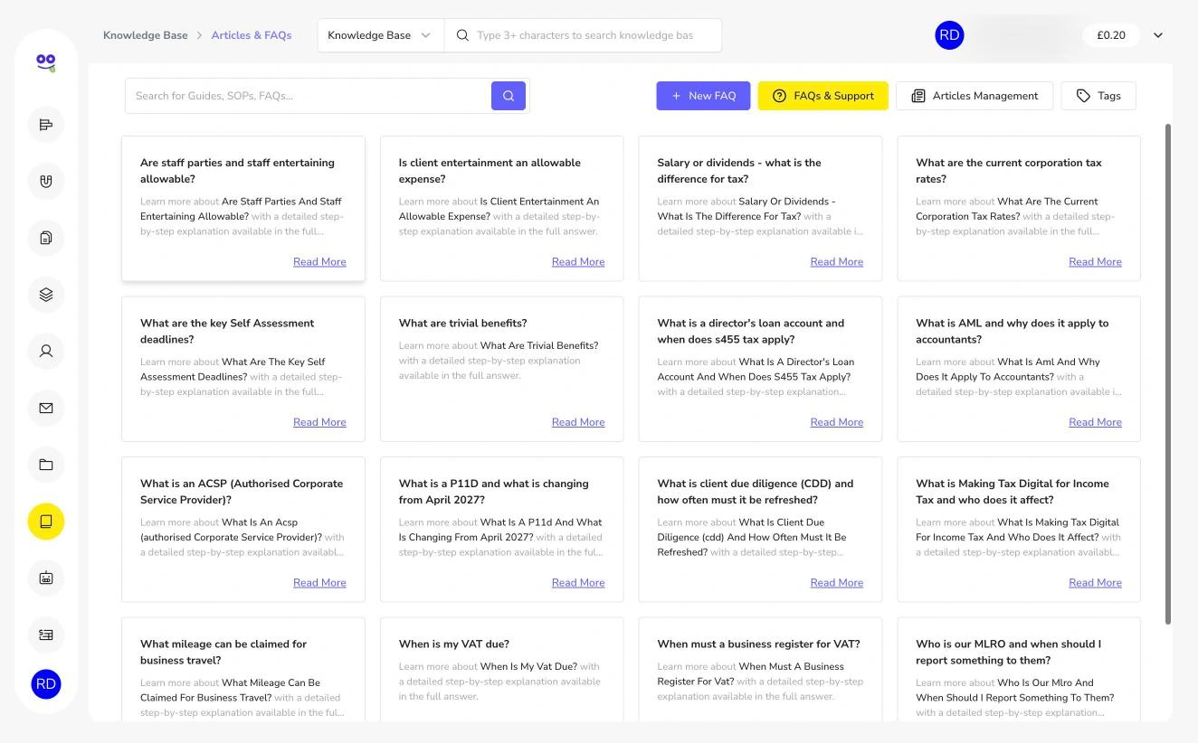1198x743 pixels.
Task: Open the folder icon in the sidebar
Action: (x=46, y=465)
